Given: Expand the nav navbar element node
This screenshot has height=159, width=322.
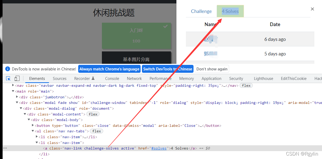Looking at the screenshot, I should [13, 85].
